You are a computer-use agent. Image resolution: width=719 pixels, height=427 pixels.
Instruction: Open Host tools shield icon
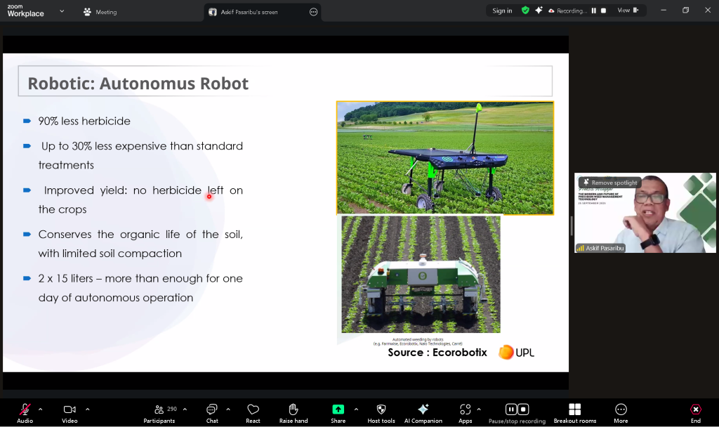381,409
